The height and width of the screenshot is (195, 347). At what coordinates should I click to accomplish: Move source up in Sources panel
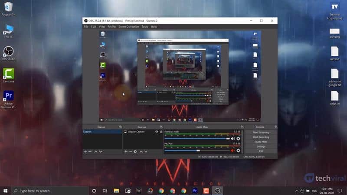pos(141,152)
